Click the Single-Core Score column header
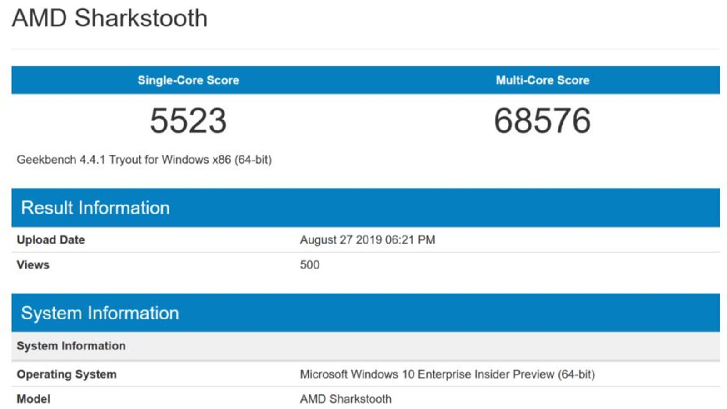This screenshot has width=727, height=409. tap(188, 80)
